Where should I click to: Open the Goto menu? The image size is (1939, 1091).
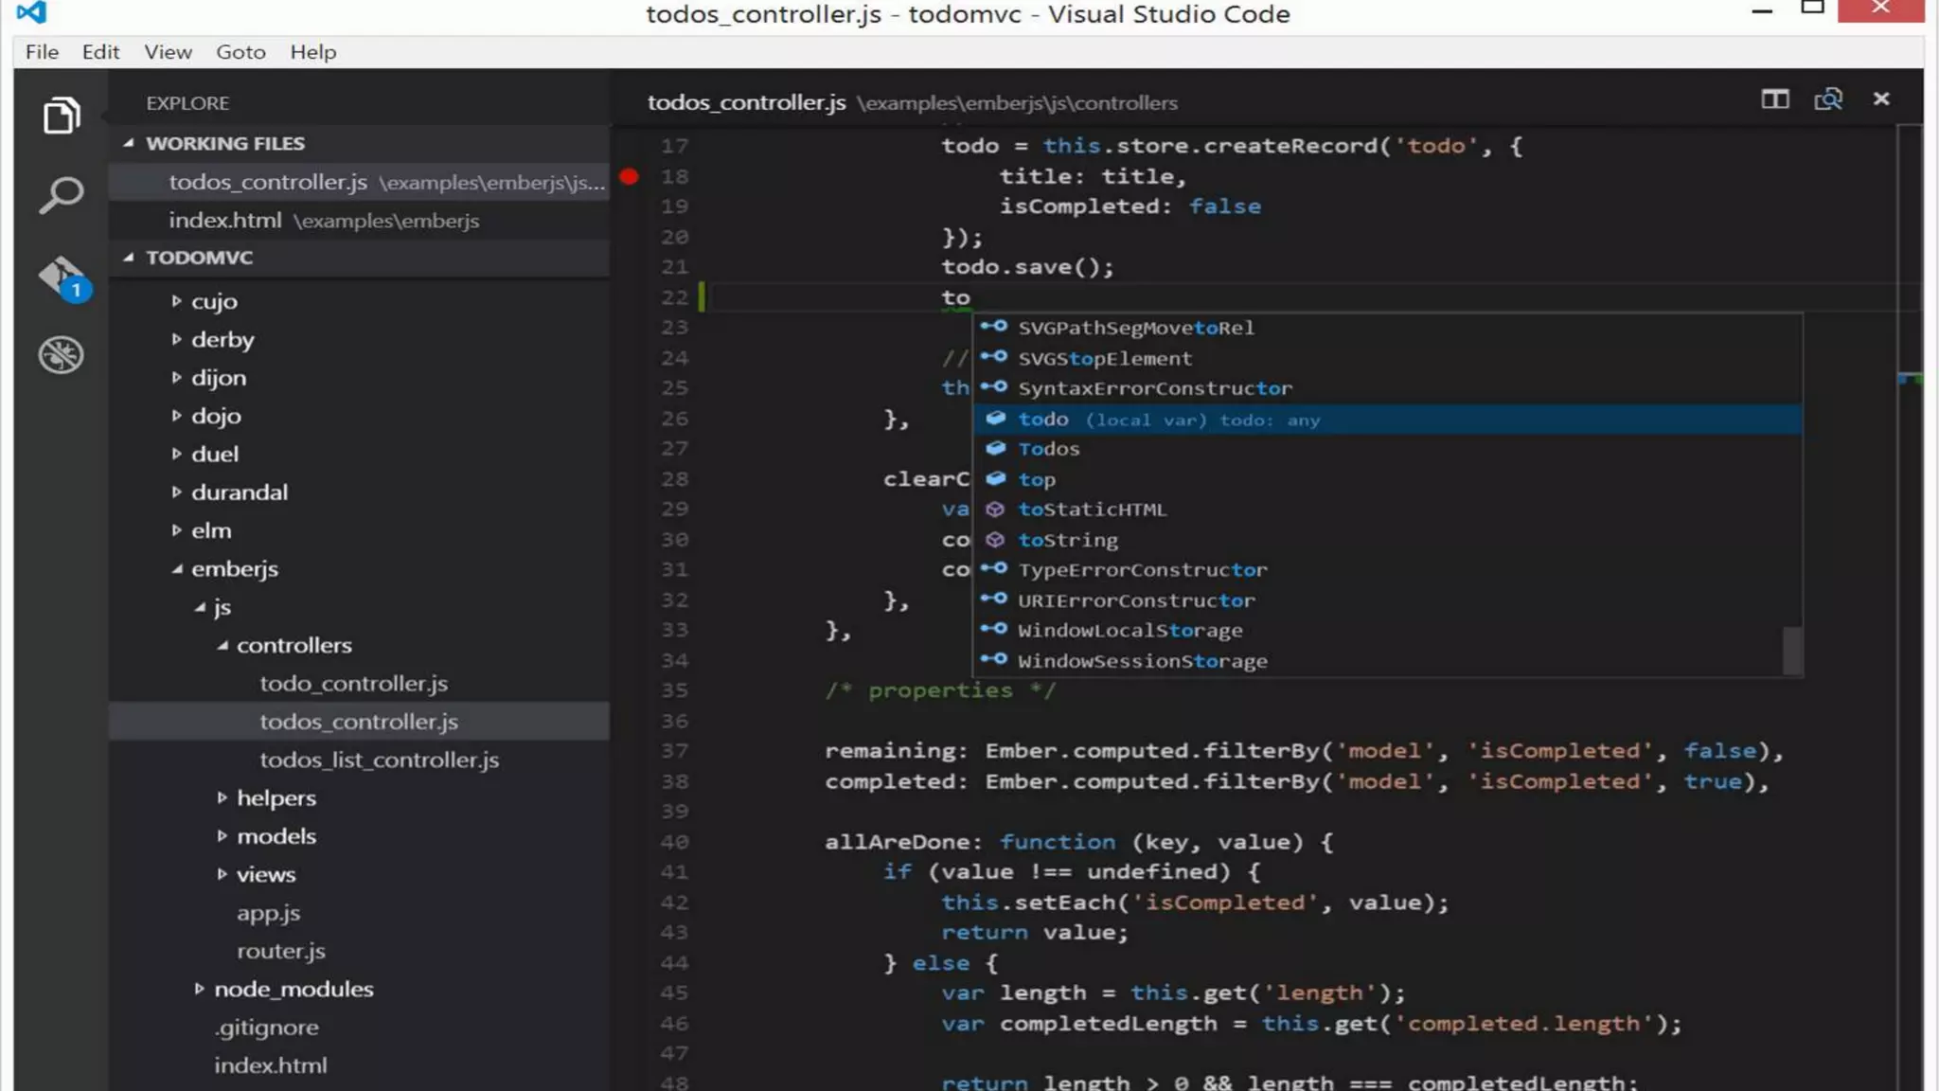click(240, 52)
